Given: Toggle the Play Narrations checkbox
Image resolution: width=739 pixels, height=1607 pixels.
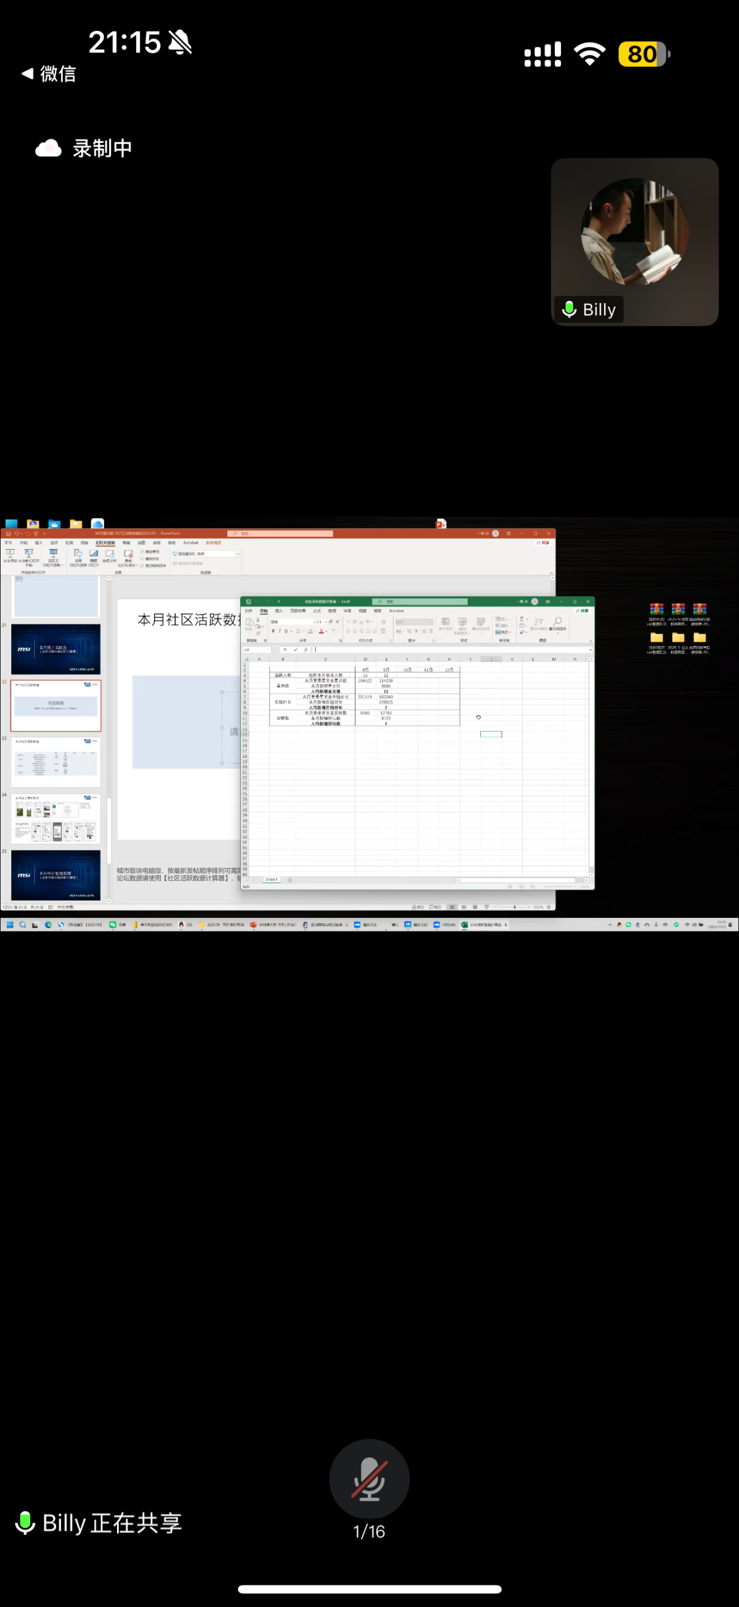Looking at the screenshot, I should tap(142, 552).
